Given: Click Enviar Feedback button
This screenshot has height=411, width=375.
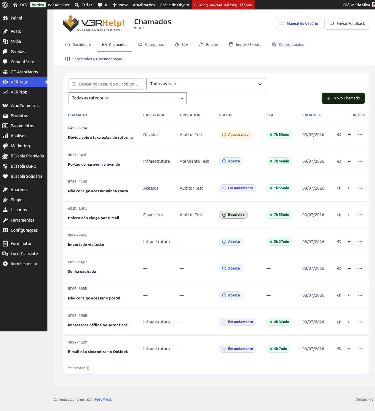Looking at the screenshot, I should (x=347, y=24).
